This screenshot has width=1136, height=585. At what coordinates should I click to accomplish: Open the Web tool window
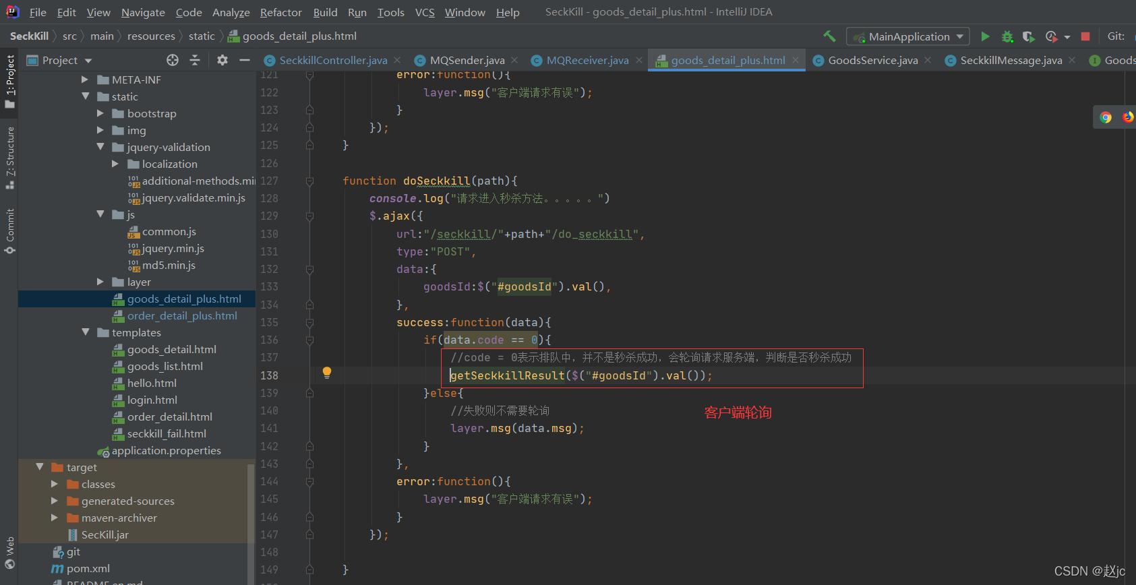click(x=10, y=554)
